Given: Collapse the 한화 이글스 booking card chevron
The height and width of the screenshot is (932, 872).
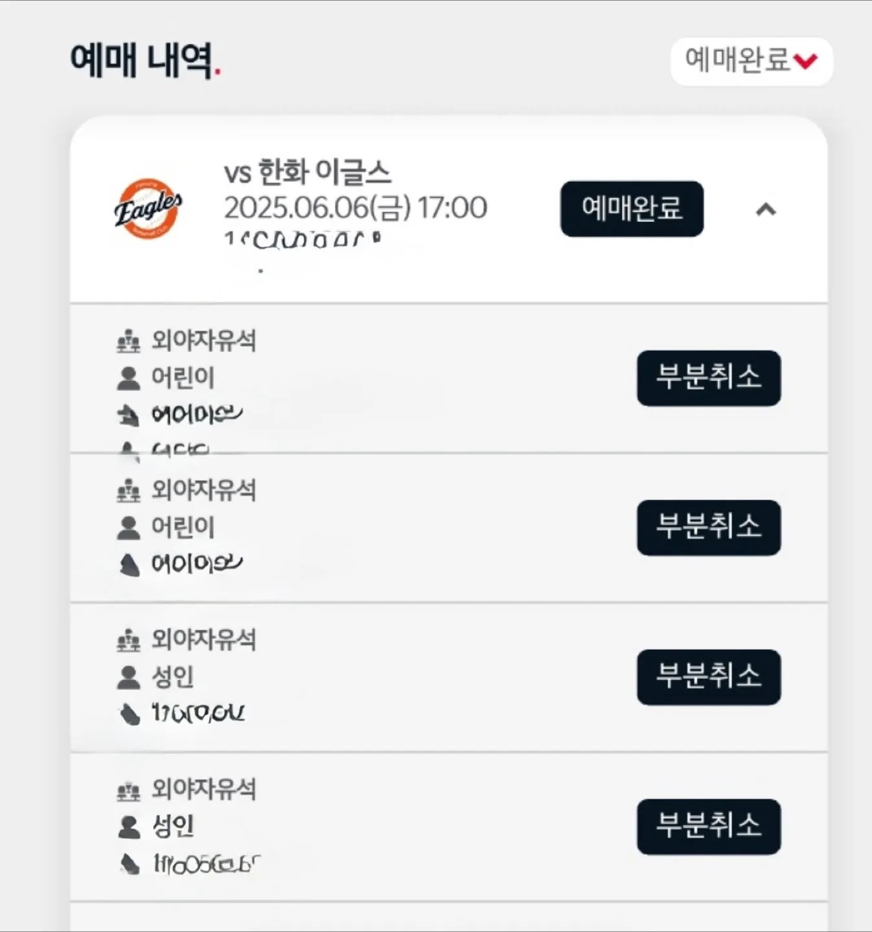Looking at the screenshot, I should (766, 209).
